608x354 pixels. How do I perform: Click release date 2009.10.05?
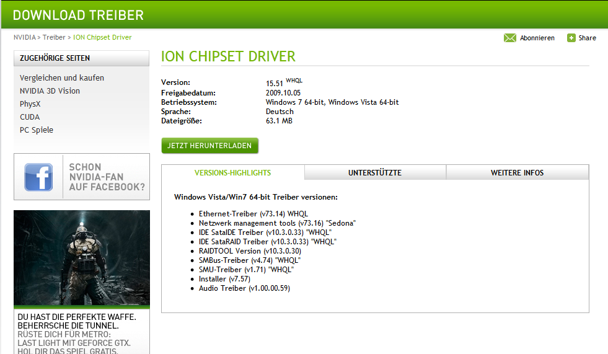click(x=283, y=92)
